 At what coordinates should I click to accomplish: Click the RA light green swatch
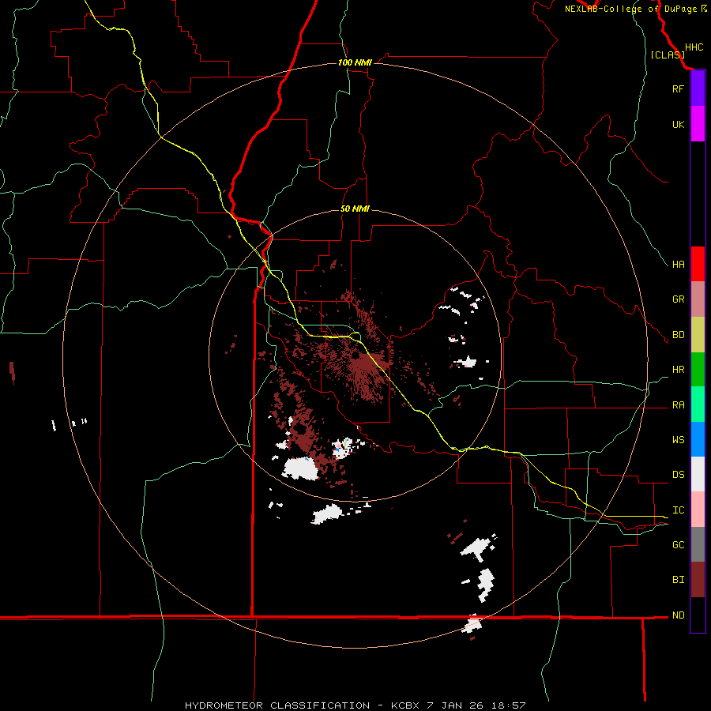click(698, 404)
